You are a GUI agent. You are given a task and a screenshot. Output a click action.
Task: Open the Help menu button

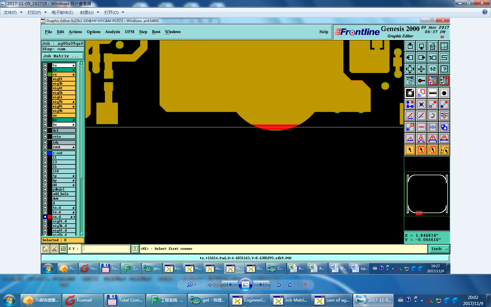[324, 32]
